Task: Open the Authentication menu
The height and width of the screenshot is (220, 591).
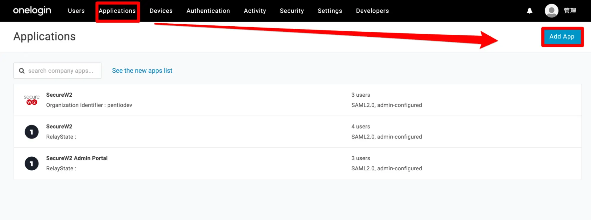Action: click(x=208, y=11)
